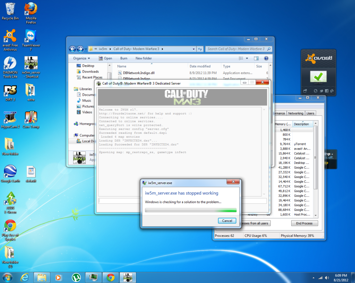The width and height of the screenshot is (355, 283).
Task: Switch to the Networking tab in Task Manager
Action: point(295,113)
